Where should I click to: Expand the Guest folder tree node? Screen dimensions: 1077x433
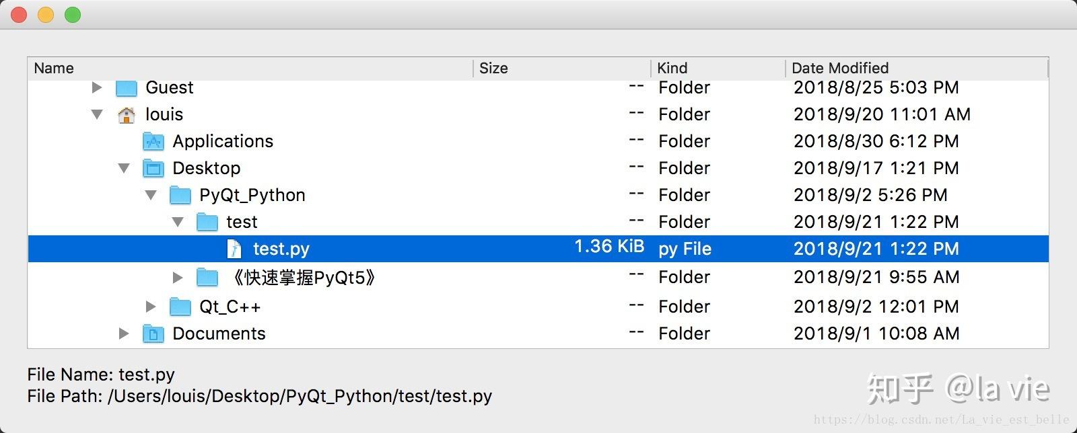(x=97, y=87)
